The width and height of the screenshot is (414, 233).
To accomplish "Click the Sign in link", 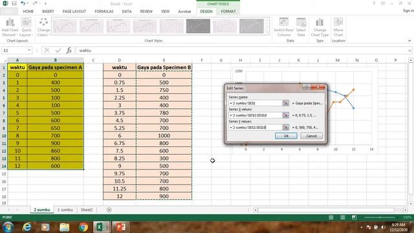I will (x=408, y=10).
